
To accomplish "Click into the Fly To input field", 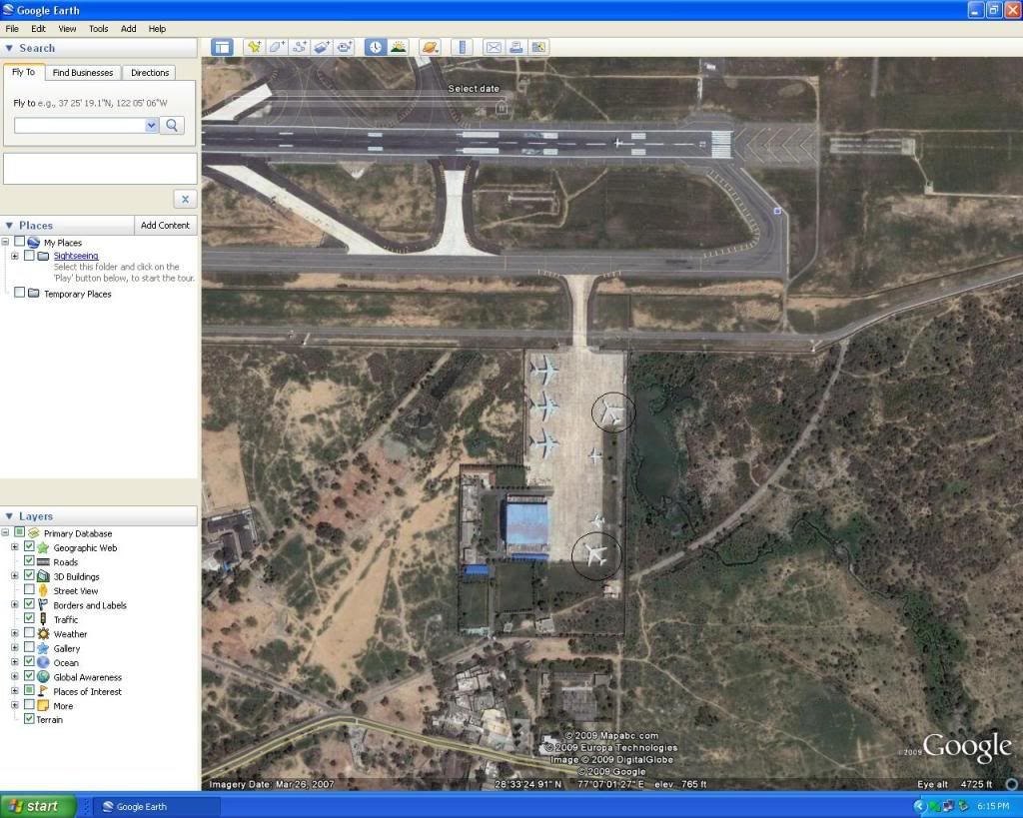I will point(80,125).
